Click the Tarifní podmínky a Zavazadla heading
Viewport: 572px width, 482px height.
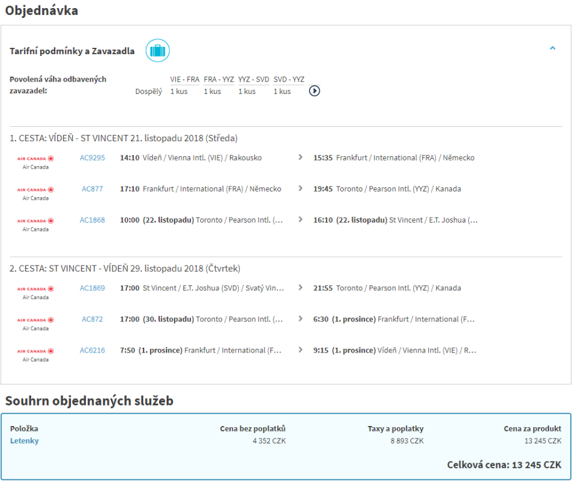pos(72,51)
